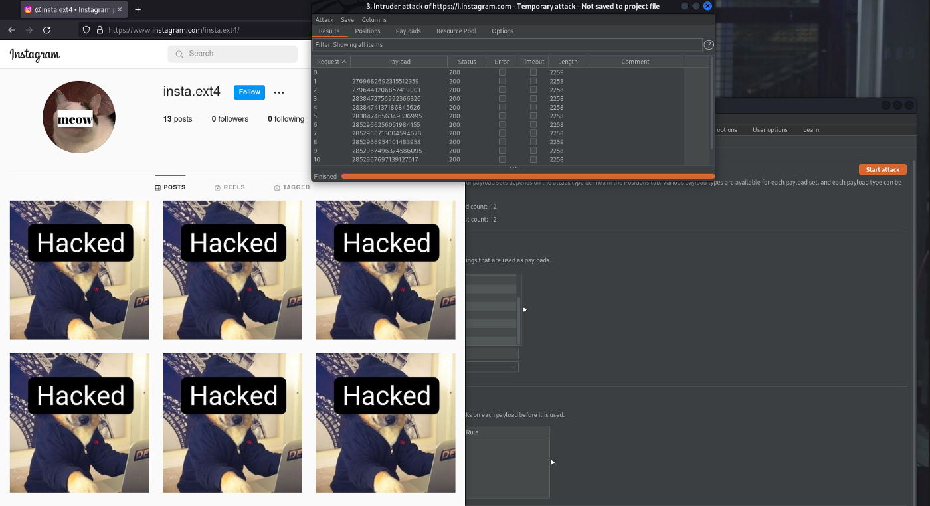Click the padlock icon in address bar
The height and width of the screenshot is (506, 930).
[100, 30]
